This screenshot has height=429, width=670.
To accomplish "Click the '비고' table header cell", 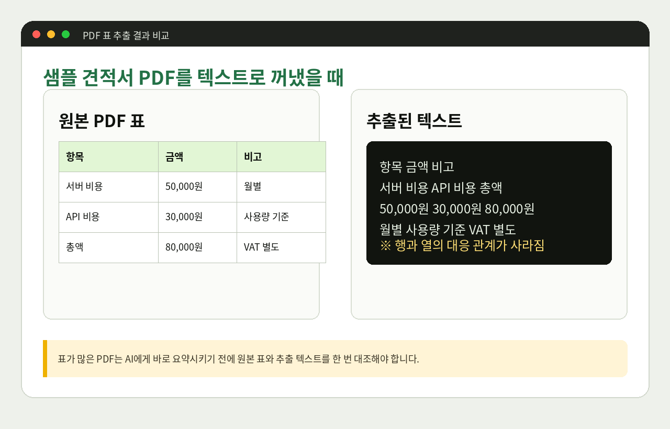I will [281, 156].
